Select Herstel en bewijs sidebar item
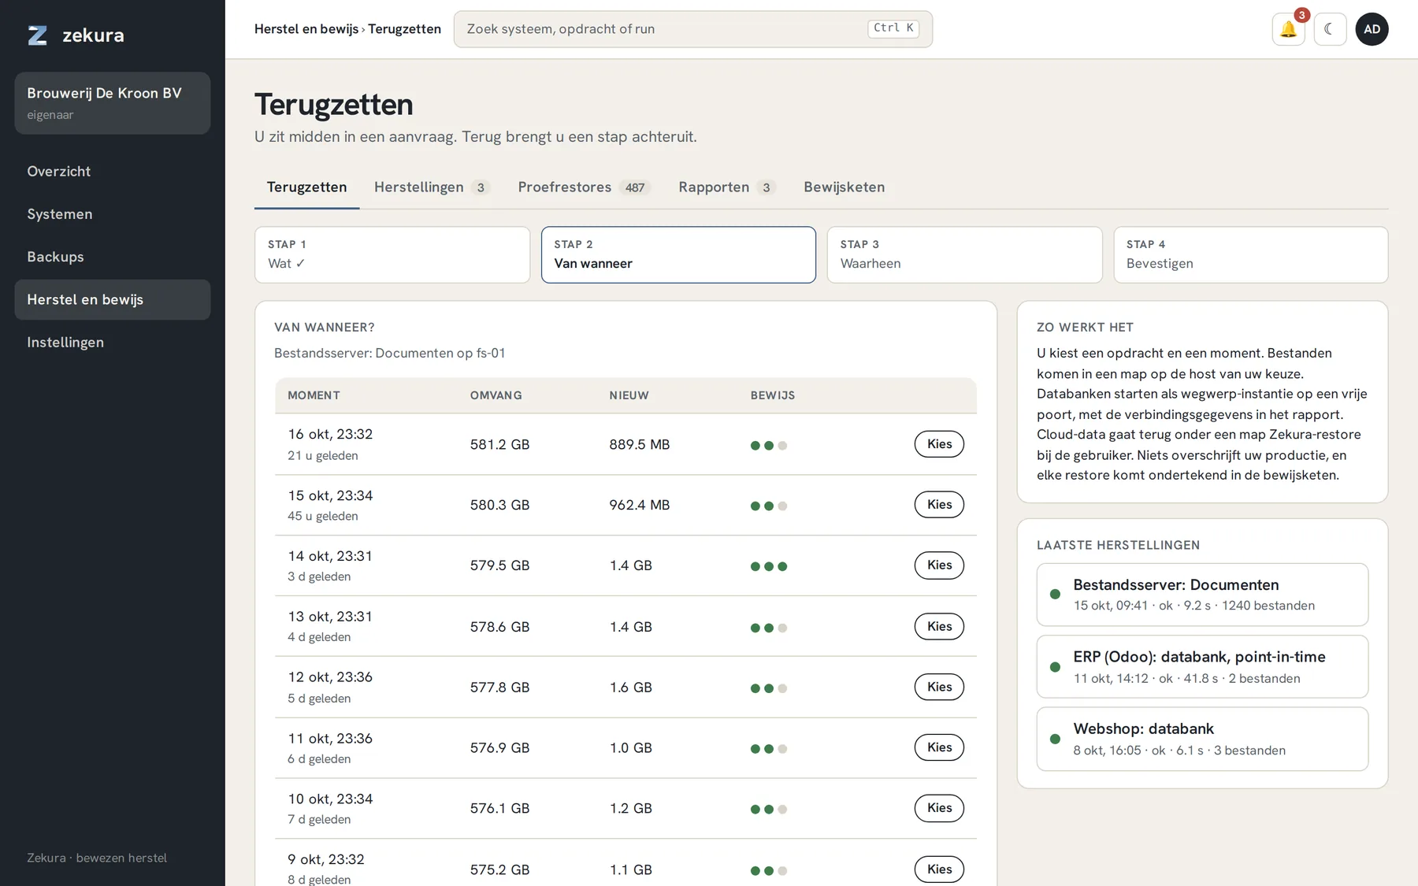Viewport: 1418px width, 886px height. (x=113, y=299)
